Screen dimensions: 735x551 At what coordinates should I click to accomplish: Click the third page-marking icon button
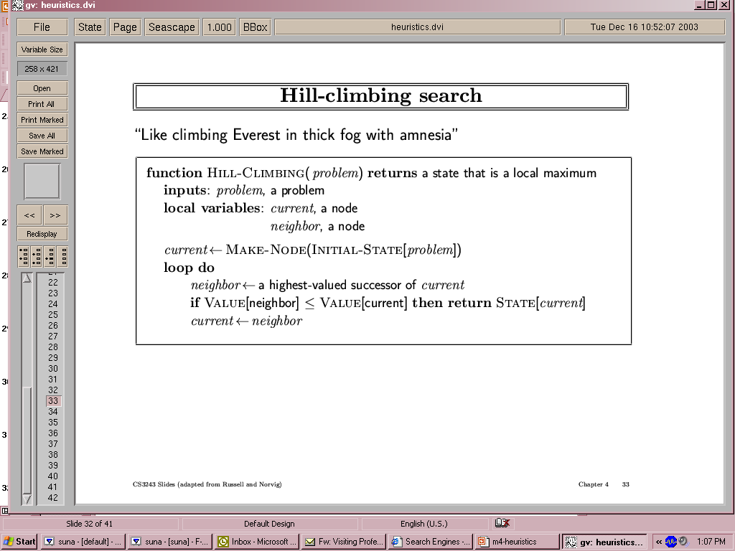(50, 256)
